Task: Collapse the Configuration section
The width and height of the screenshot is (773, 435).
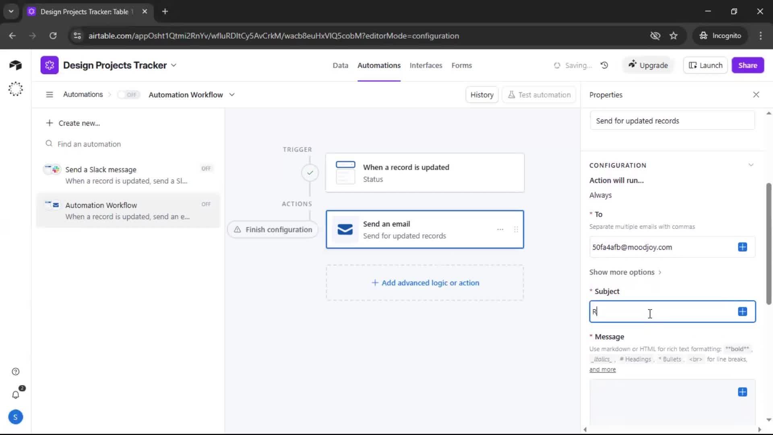Action: pyautogui.click(x=751, y=165)
